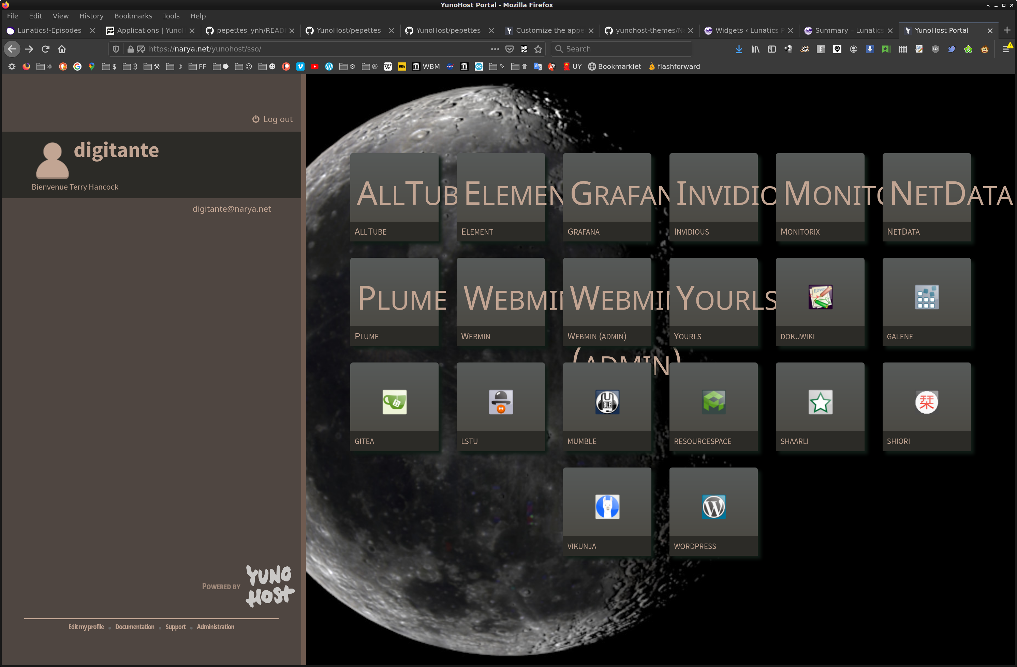Open the WordPress logo tile
Screen dimensions: 1017x667
713,507
